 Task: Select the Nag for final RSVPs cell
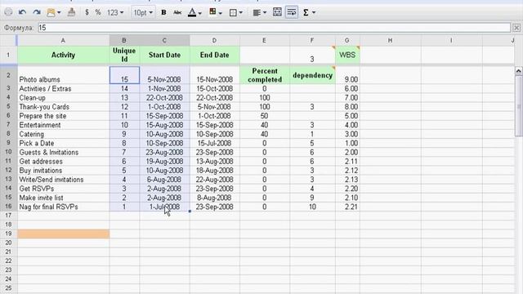[x=63, y=207]
